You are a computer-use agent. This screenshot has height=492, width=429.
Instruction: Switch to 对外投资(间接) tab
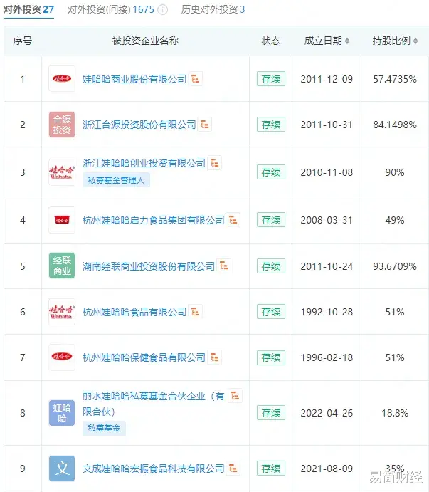111,10
